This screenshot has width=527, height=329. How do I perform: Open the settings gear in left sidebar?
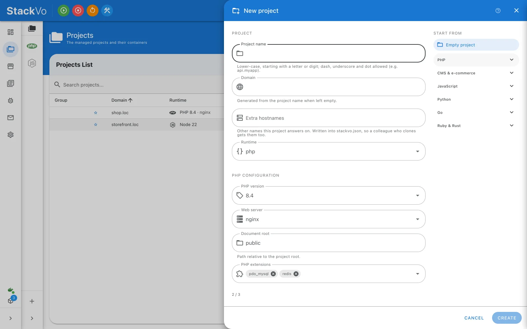coord(11,135)
